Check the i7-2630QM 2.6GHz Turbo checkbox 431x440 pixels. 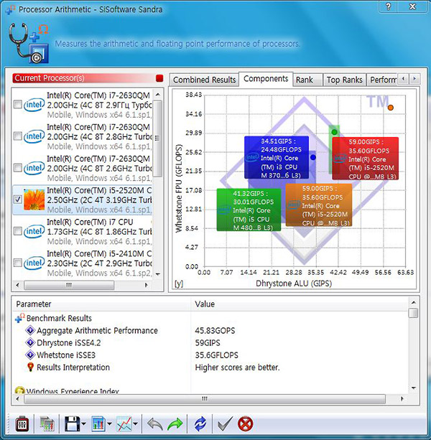pyautogui.click(x=18, y=168)
